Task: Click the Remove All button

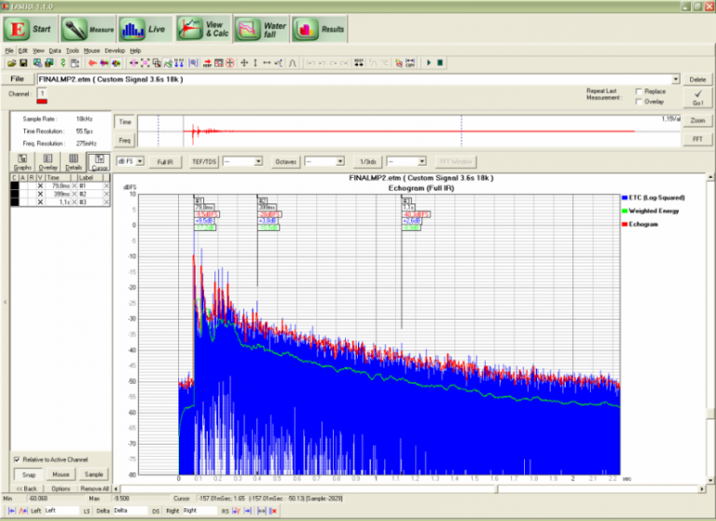Action: click(94, 488)
